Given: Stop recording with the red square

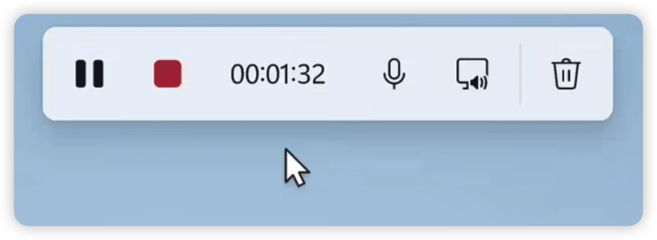Looking at the screenshot, I should (x=168, y=74).
